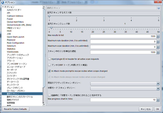The image size is (163, 113).
Task: Select ダイナミック SSL証明書 tree item
Action: click(x=18, y=79)
